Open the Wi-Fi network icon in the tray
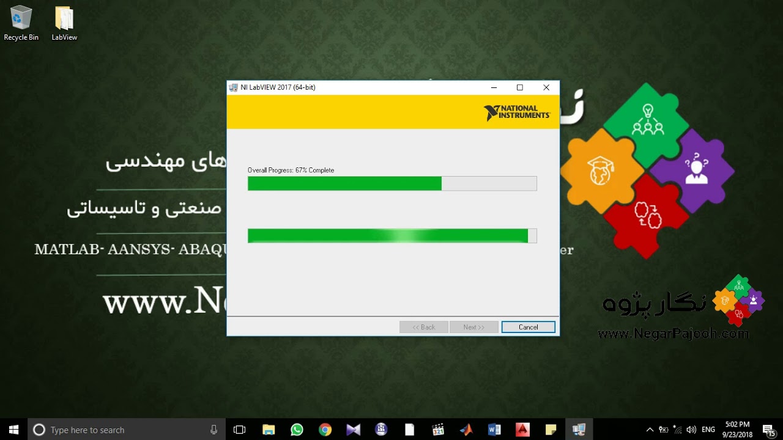The width and height of the screenshot is (783, 440). tap(677, 430)
